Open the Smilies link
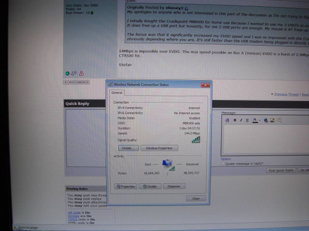The image size is (309, 231). [x=73, y=216]
